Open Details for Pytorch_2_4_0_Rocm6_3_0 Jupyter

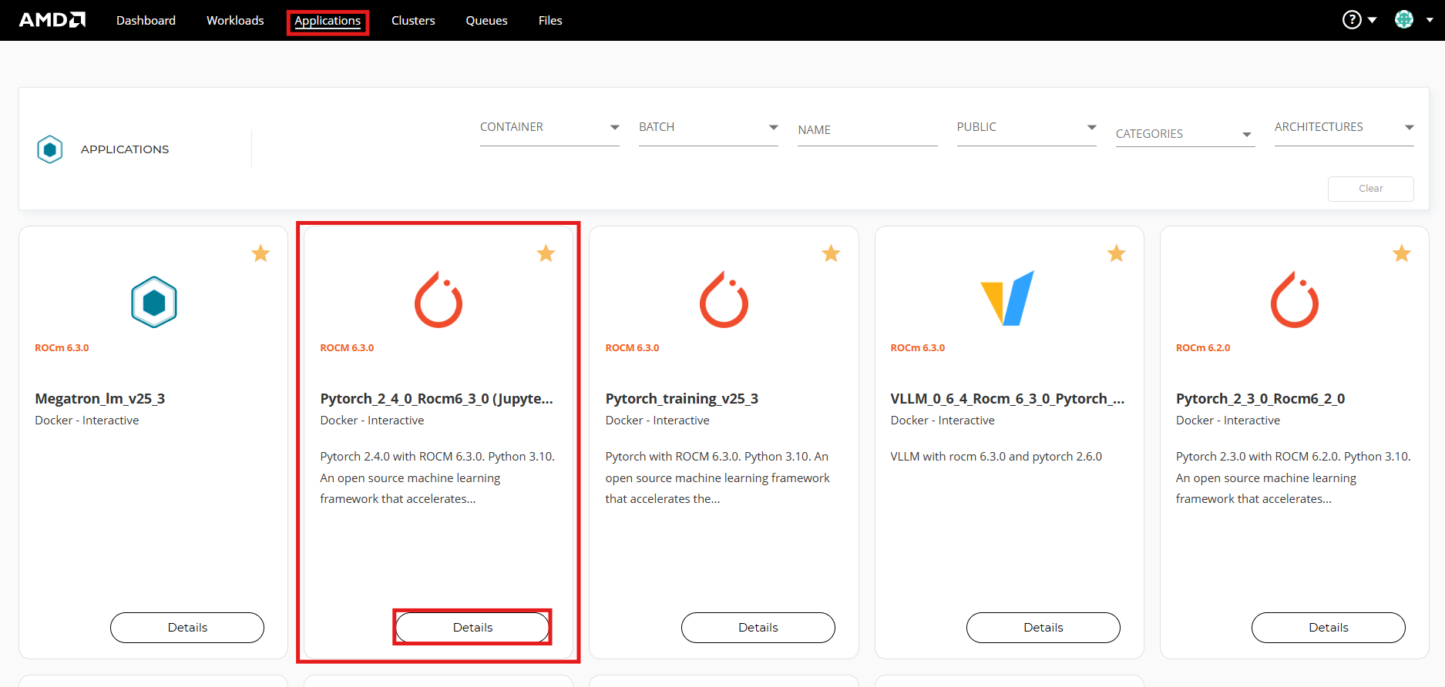point(472,628)
